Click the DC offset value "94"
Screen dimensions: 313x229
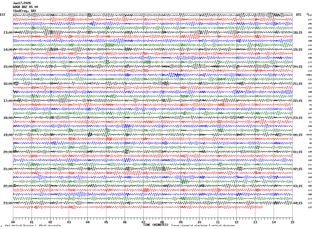tap(310, 105)
